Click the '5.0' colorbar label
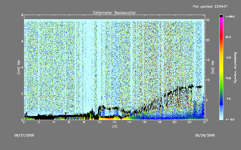The image size is (241, 150). pos(229,99)
